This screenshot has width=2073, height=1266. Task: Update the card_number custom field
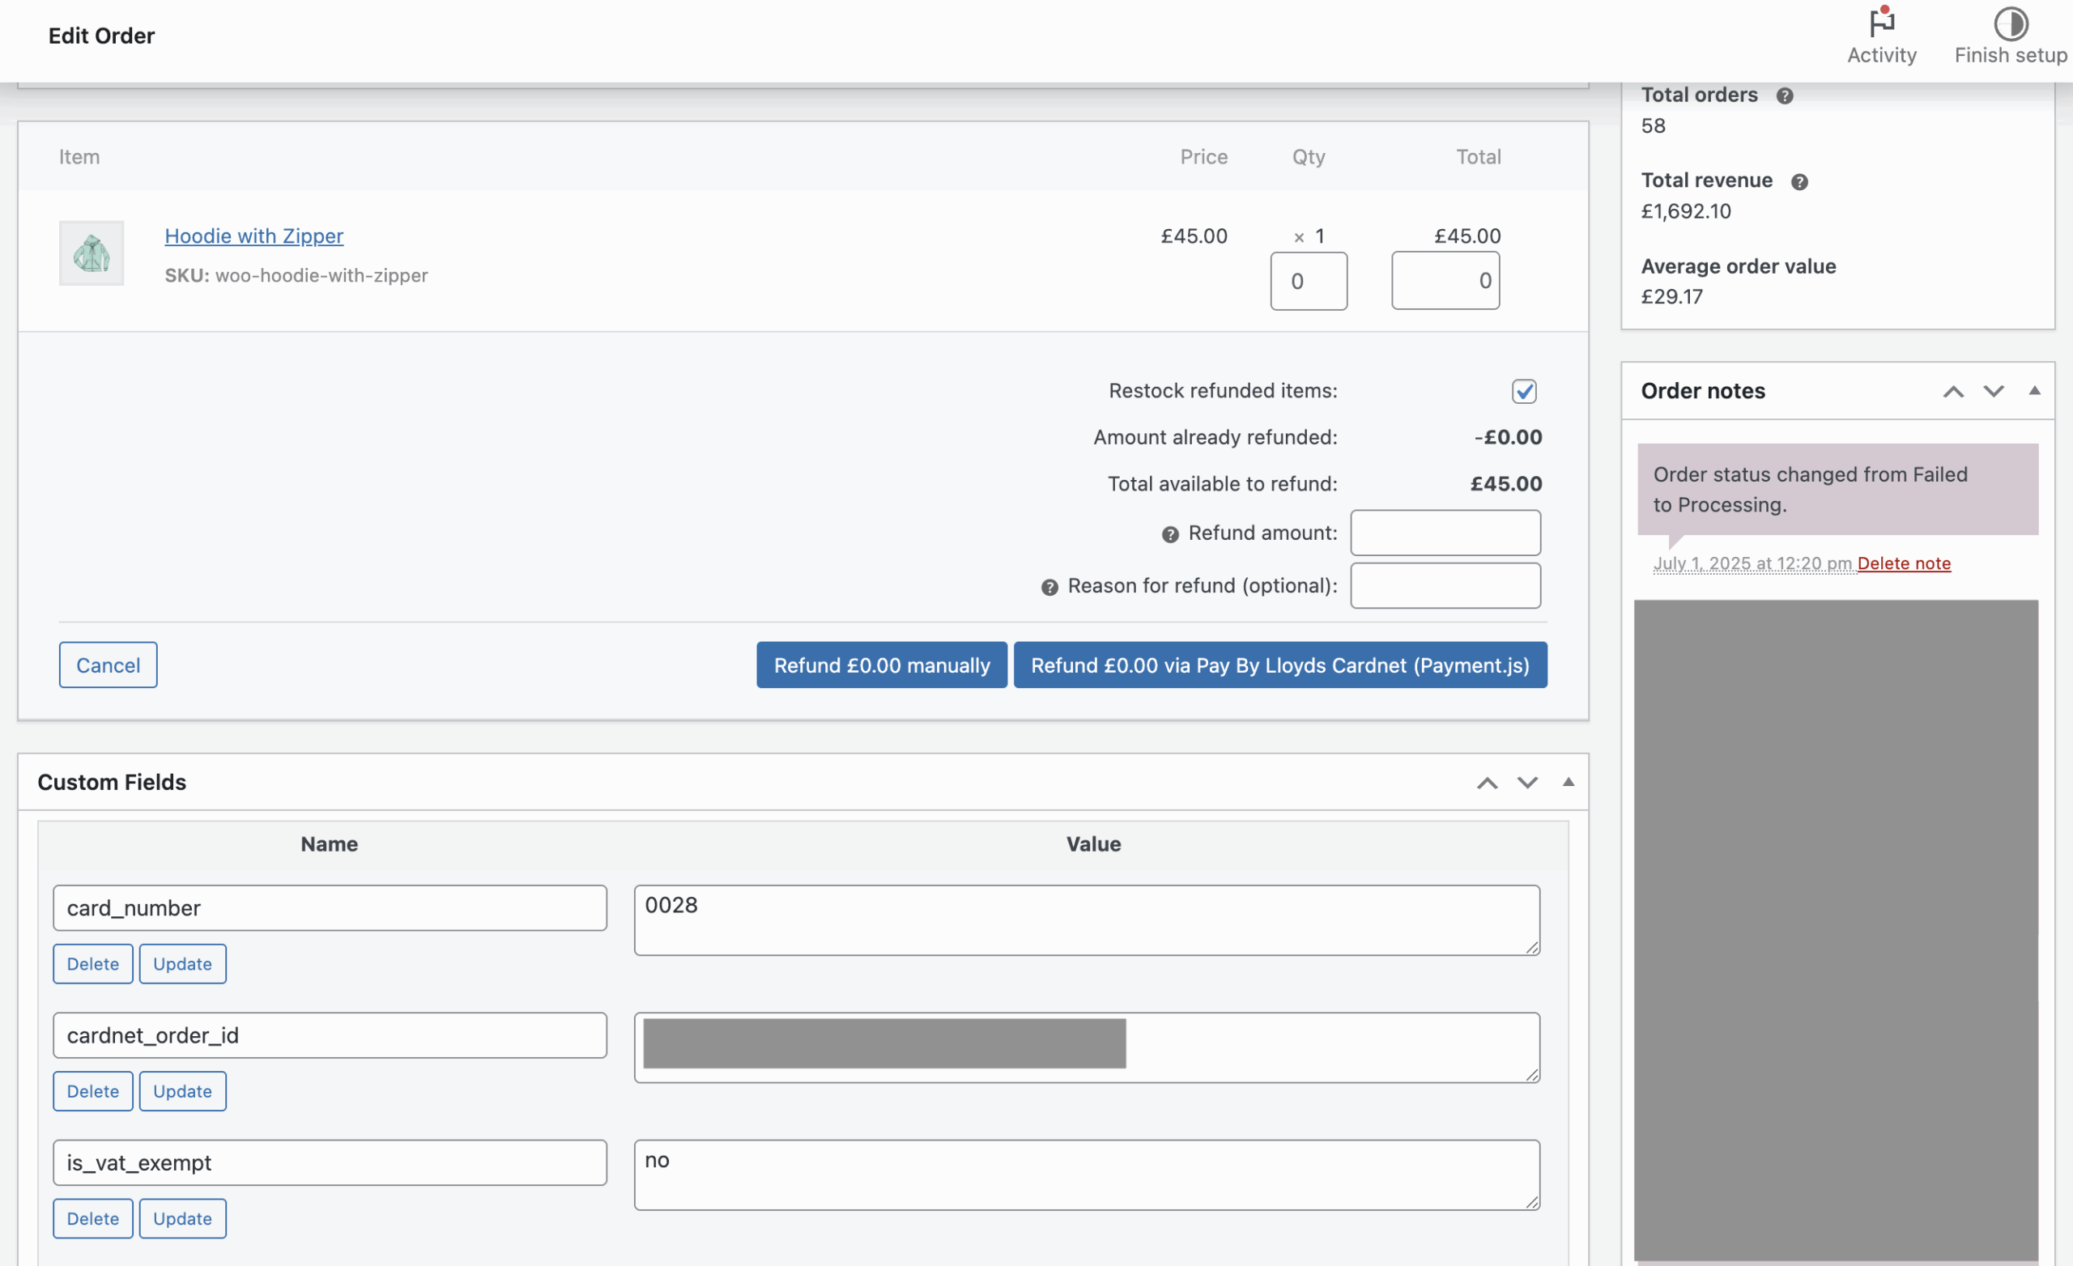pos(181,963)
